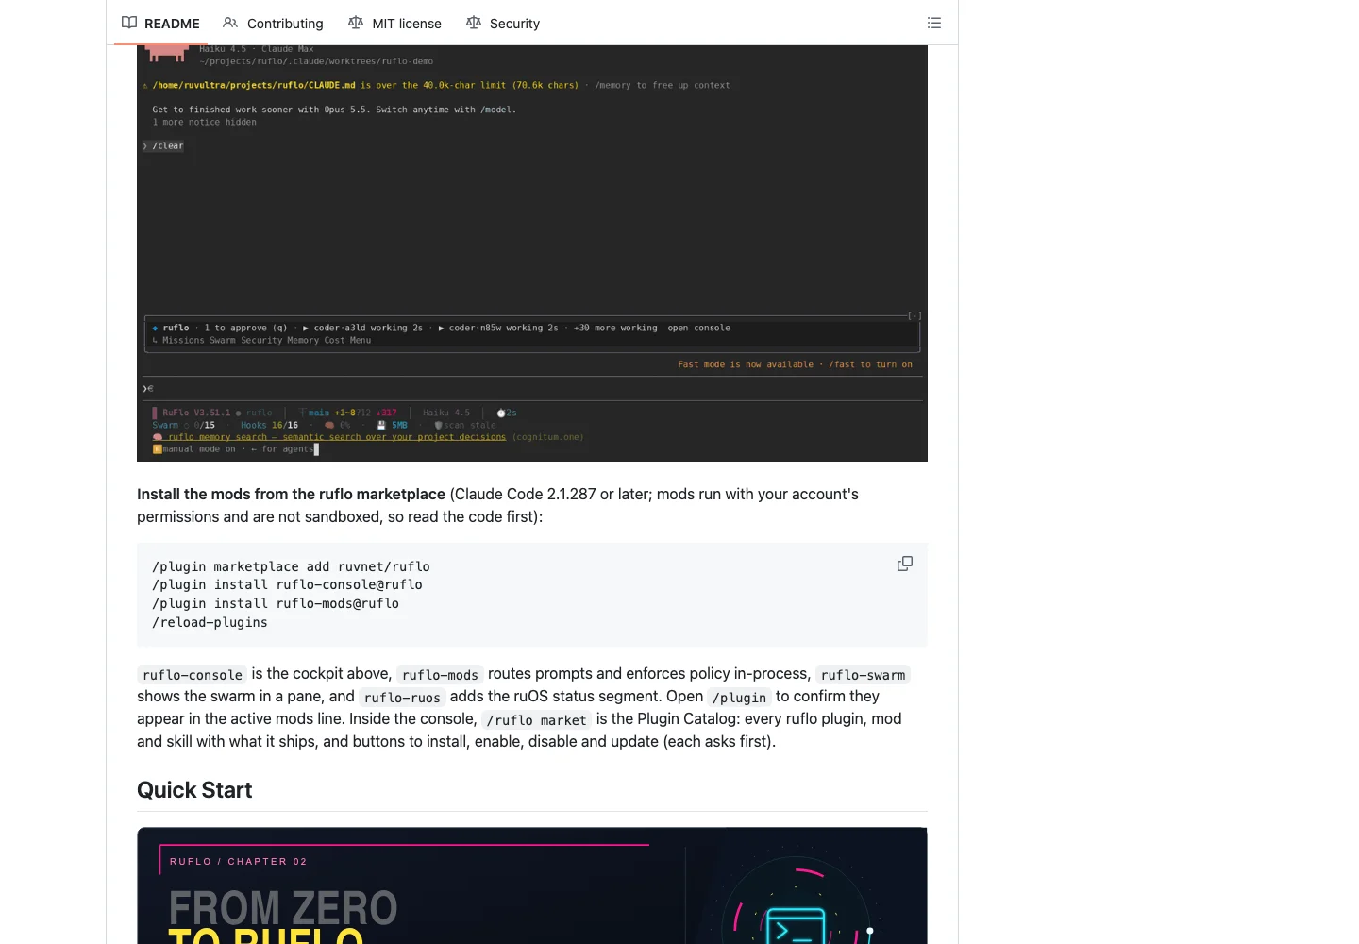The height and width of the screenshot is (944, 1359).
Task: Open the README outline list icon
Action: pos(934,23)
